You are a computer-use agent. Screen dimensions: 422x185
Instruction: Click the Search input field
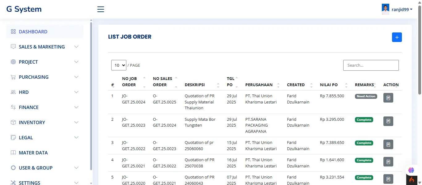[x=371, y=65]
